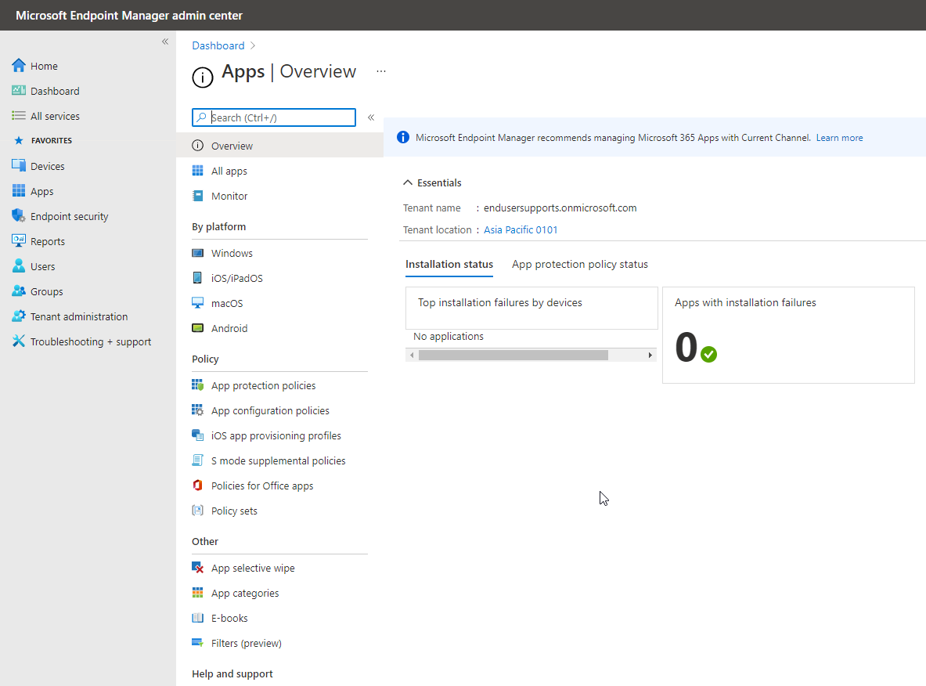Screen dimensions: 926x686
Task: Click the Devices icon in favorites
Action: (x=19, y=165)
